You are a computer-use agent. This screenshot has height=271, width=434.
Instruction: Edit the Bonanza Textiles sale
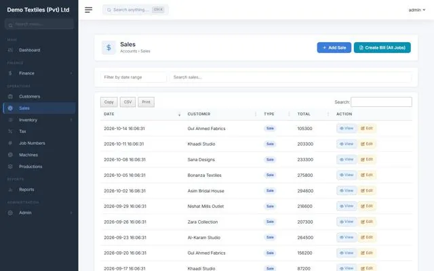tap(367, 175)
